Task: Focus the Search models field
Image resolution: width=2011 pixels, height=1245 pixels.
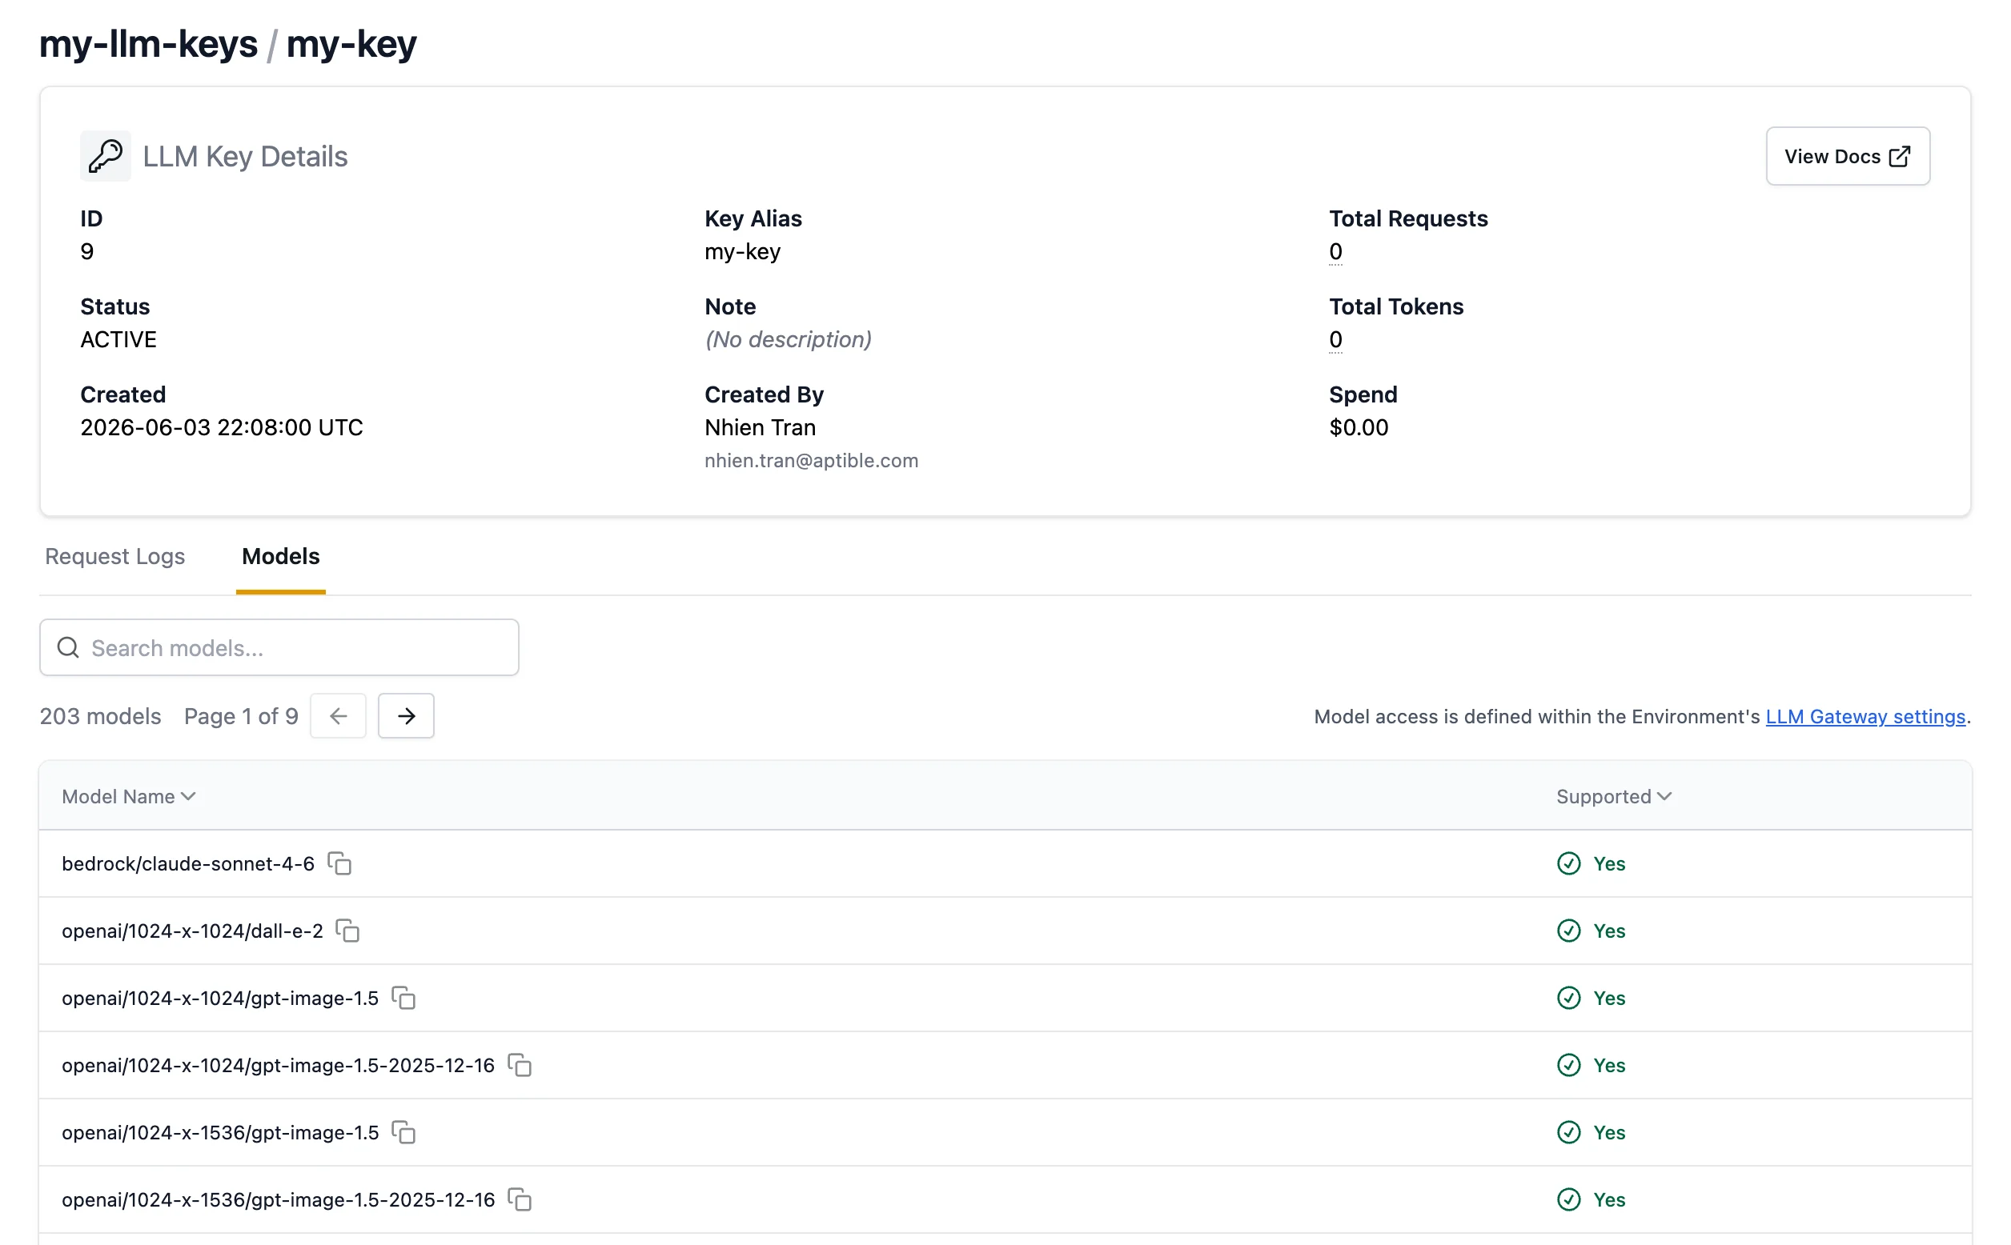Action: 279,647
